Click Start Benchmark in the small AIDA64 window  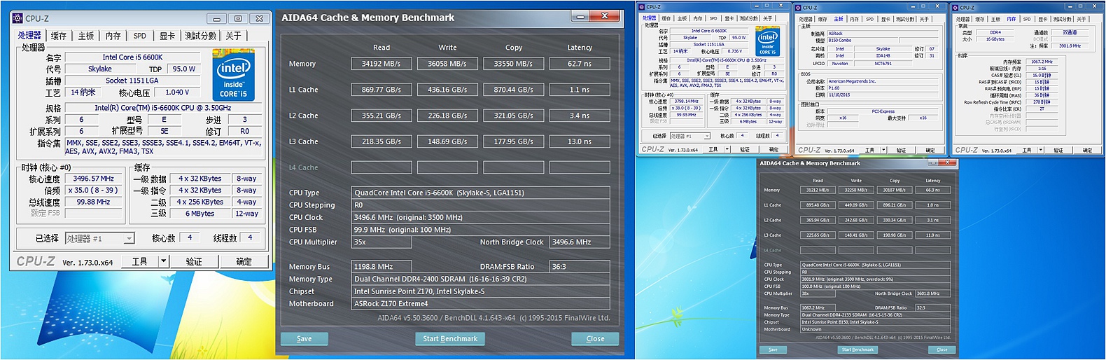pyautogui.click(x=857, y=349)
